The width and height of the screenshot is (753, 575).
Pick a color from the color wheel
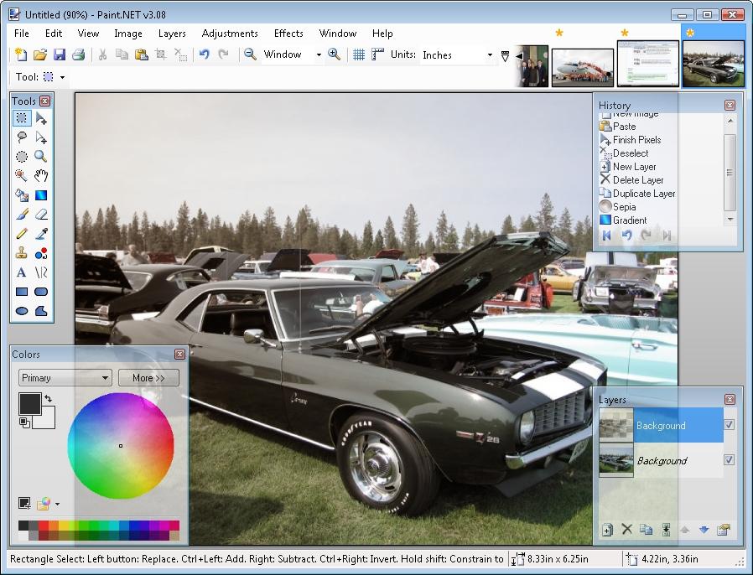tap(122, 444)
